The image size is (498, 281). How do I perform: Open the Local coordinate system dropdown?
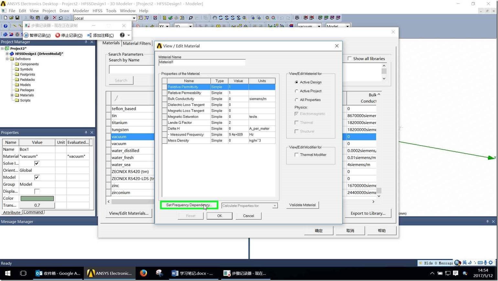[134, 18]
